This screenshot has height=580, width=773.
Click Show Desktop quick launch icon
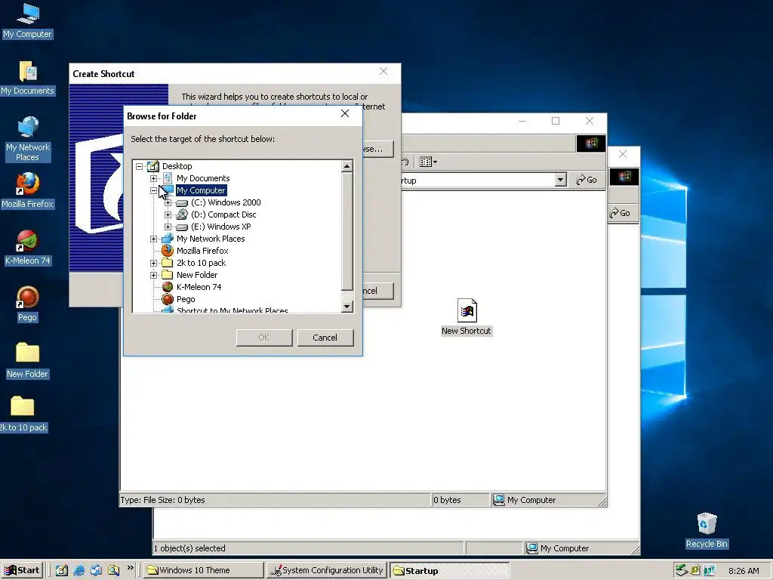click(62, 570)
